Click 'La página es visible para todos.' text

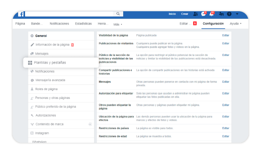(x=155, y=128)
